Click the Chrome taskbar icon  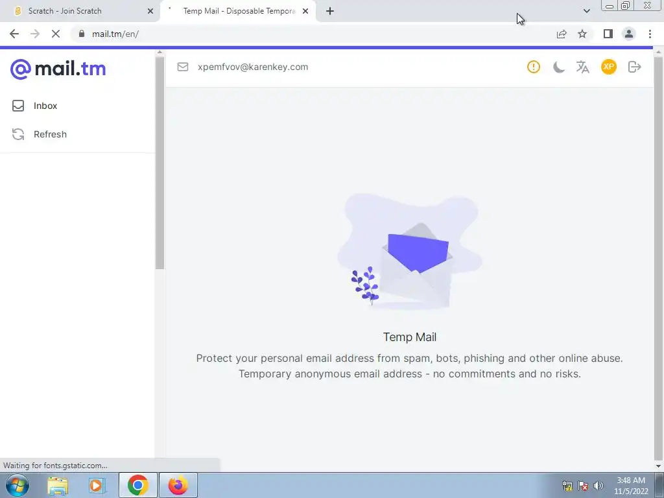point(137,485)
